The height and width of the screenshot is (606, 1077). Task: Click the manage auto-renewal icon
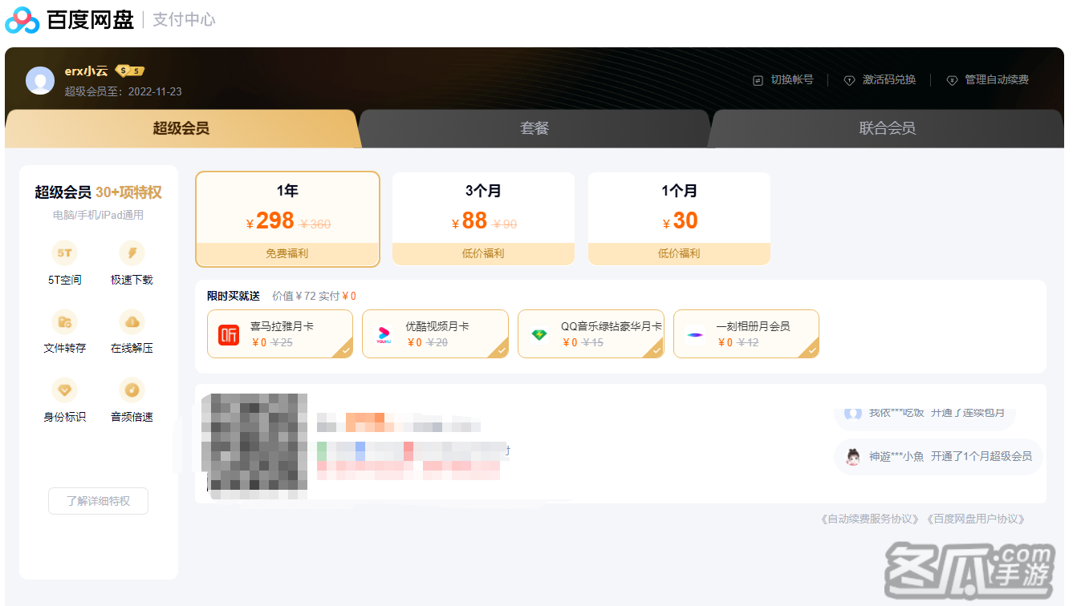(952, 80)
